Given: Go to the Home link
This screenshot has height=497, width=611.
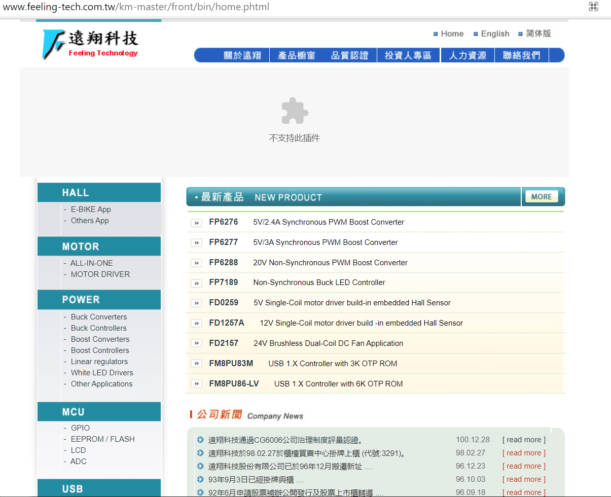Looking at the screenshot, I should pyautogui.click(x=452, y=33).
